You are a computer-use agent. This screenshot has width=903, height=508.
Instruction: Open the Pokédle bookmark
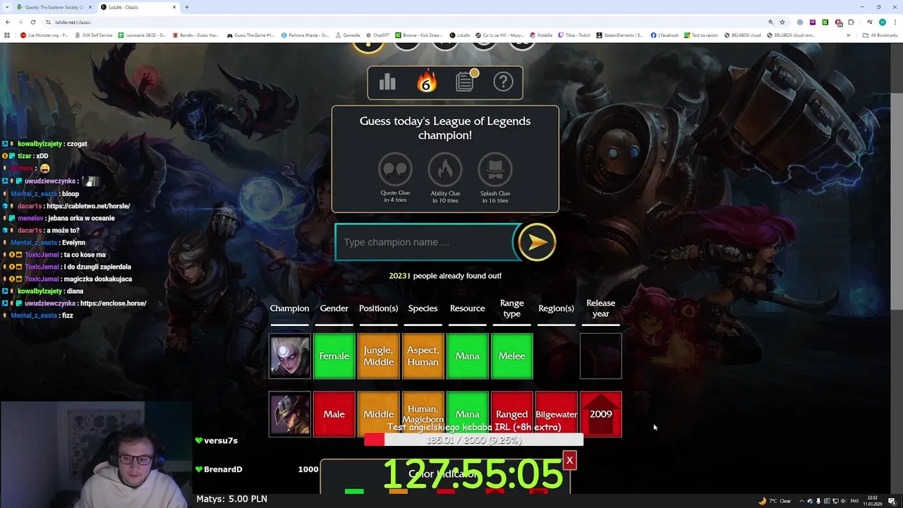(541, 35)
